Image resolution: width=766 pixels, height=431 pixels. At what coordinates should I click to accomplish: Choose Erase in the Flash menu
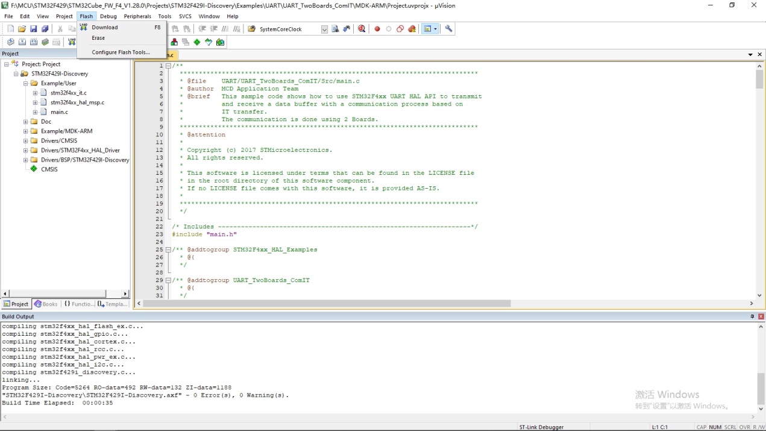pyautogui.click(x=122, y=38)
